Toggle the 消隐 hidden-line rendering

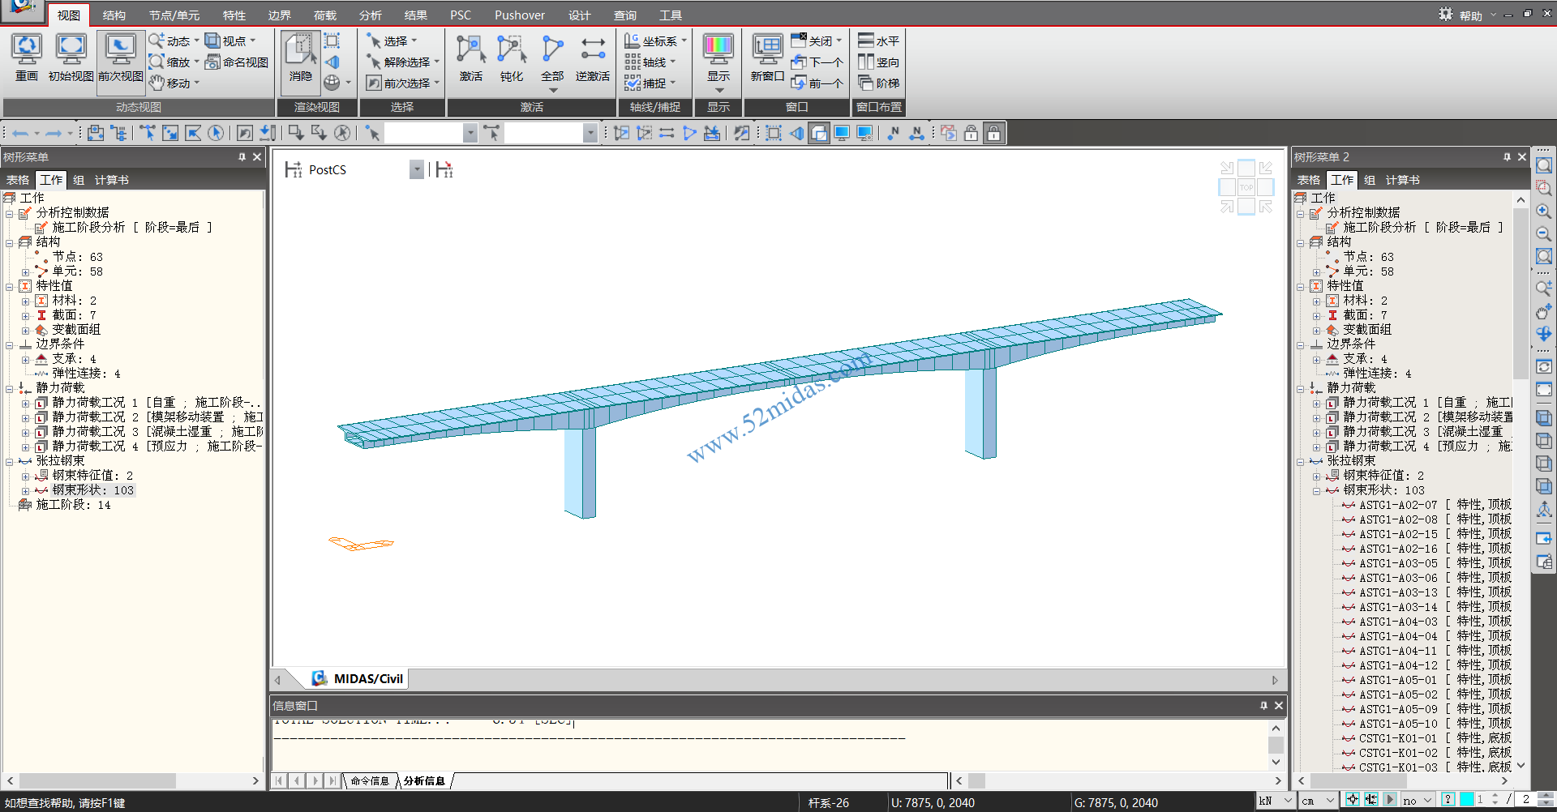pos(301,57)
